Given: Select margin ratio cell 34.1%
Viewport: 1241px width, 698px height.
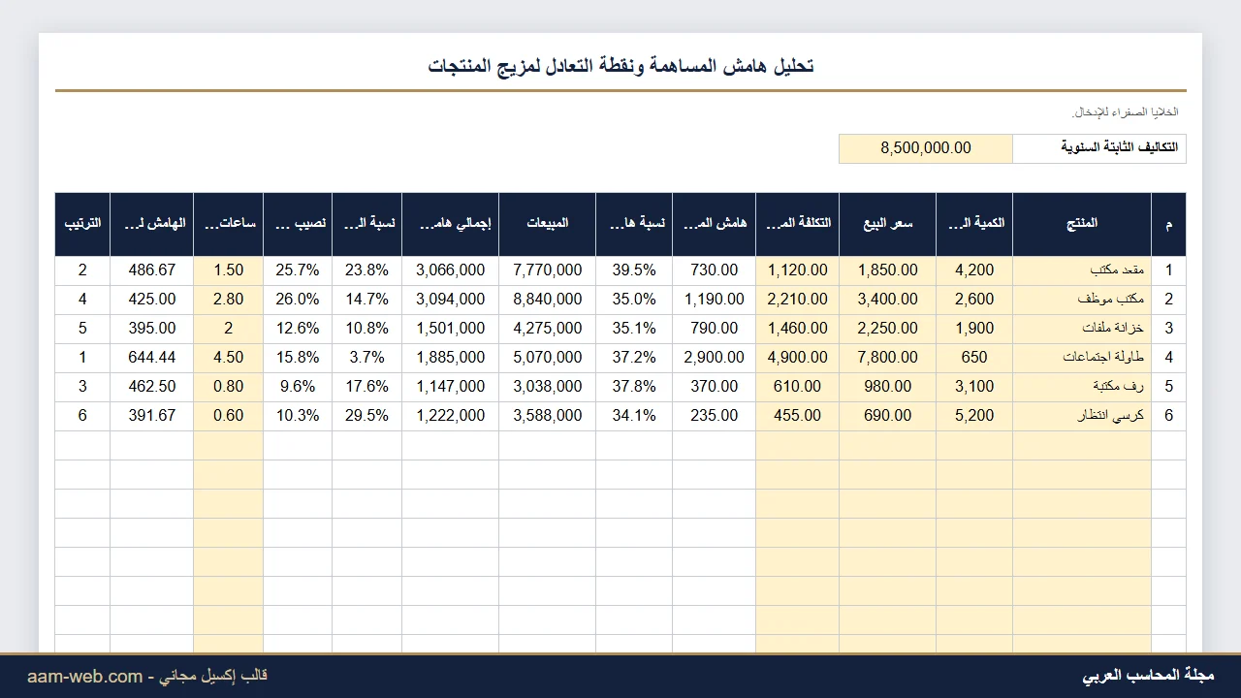Looking at the screenshot, I should click(x=634, y=416).
